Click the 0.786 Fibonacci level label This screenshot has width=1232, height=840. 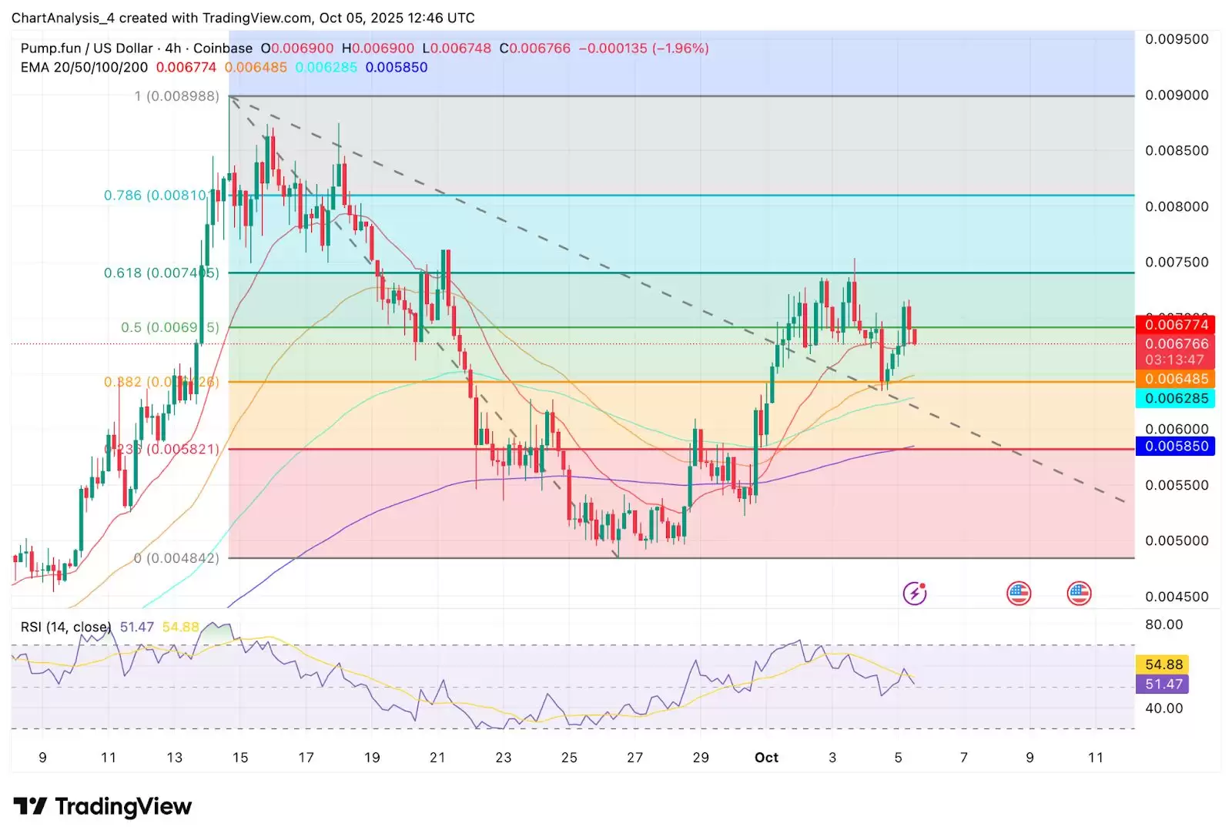point(156,195)
